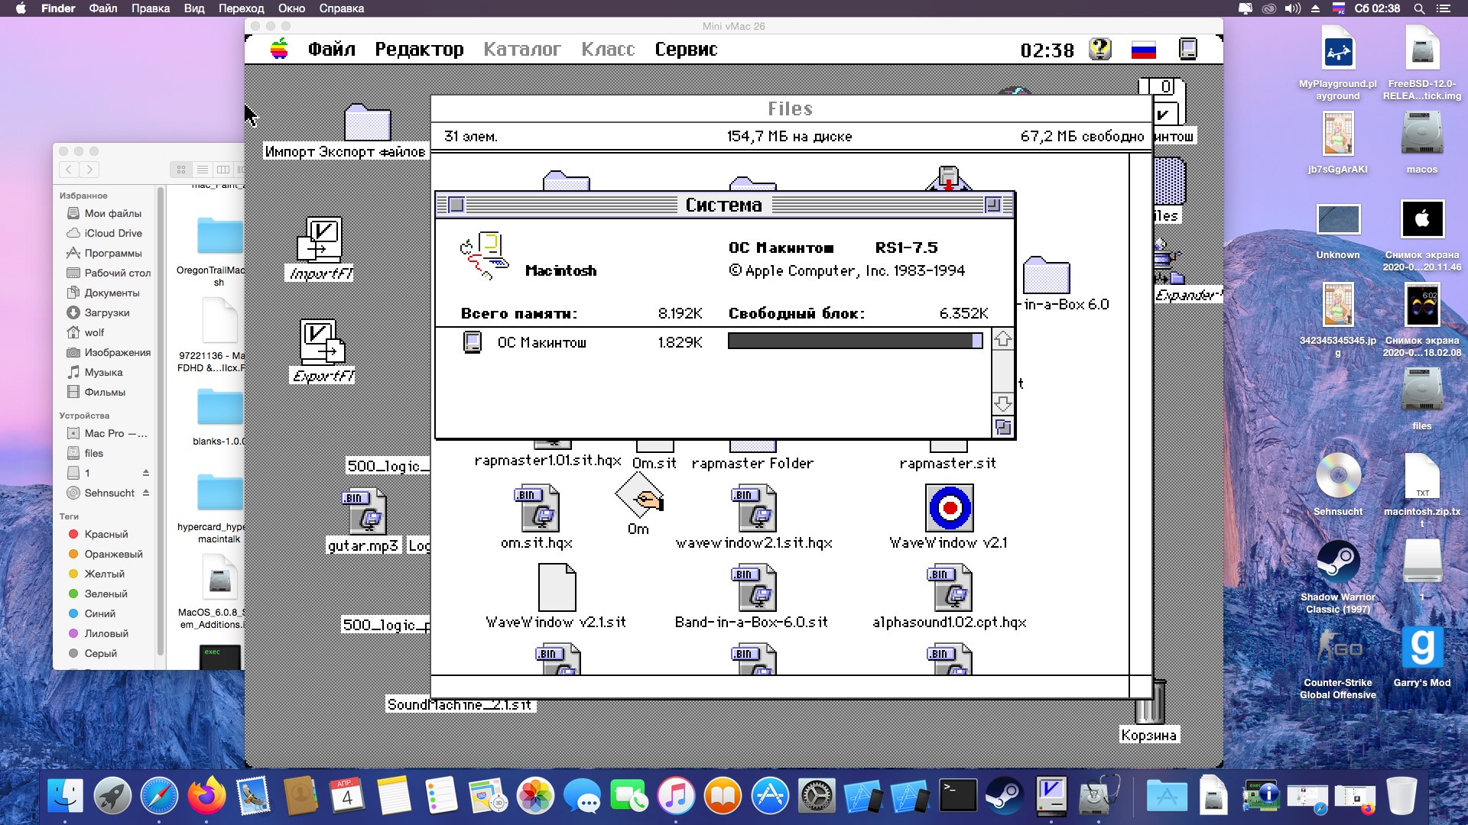Open the macOS Вид menu
This screenshot has height=825, width=1468.
click(194, 8)
